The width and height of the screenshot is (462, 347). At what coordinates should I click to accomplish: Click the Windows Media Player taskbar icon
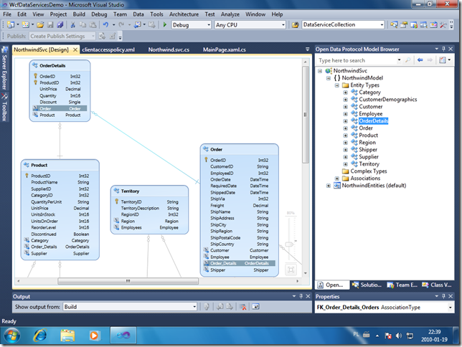click(94, 334)
